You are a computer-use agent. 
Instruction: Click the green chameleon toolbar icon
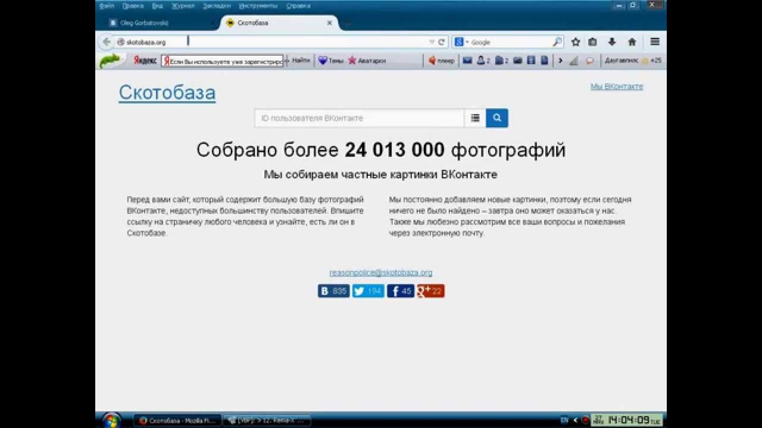tap(110, 61)
